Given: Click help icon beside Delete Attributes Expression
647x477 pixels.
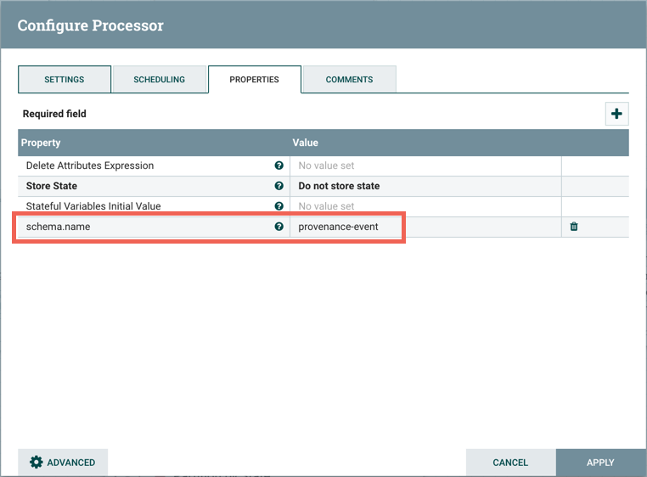Looking at the screenshot, I should 278,166.
